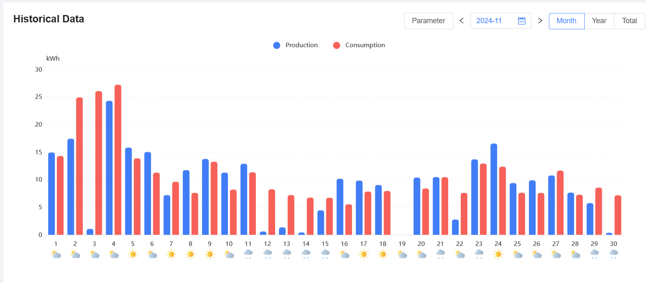This screenshot has width=646, height=283.
Task: Switch to the Year view tab
Action: pos(599,21)
